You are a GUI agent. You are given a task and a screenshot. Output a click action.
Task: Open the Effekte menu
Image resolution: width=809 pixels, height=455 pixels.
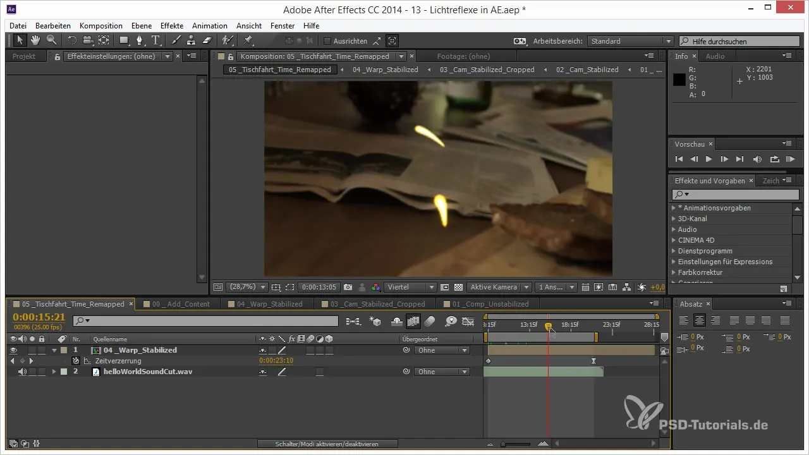tap(172, 26)
